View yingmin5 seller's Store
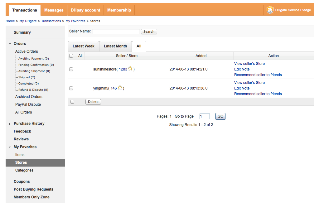The image size is (324, 204). (x=249, y=83)
